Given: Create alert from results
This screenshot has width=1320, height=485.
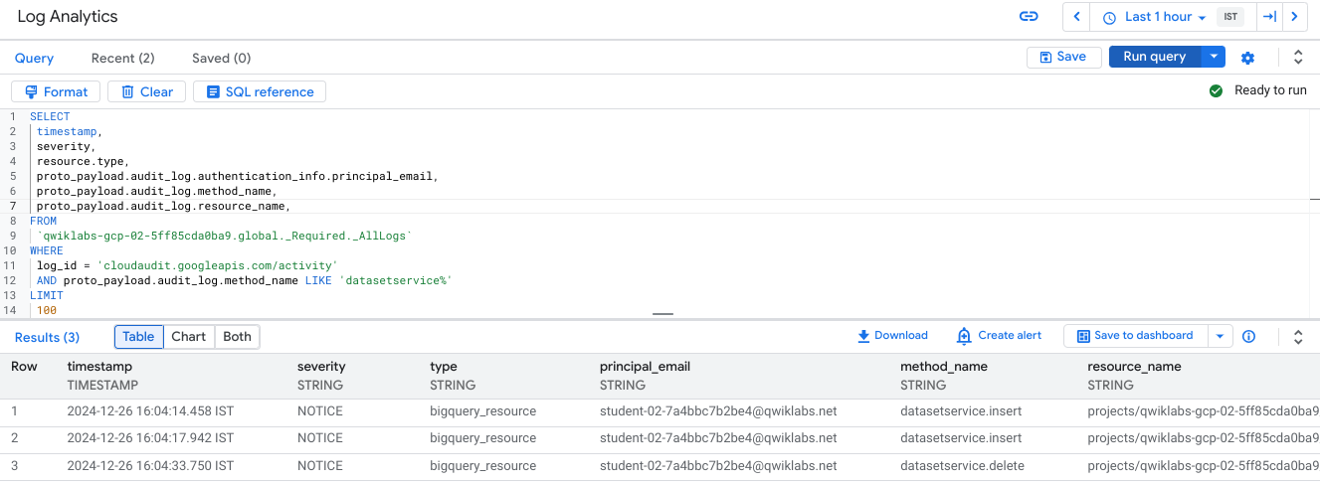Looking at the screenshot, I should tap(999, 336).
